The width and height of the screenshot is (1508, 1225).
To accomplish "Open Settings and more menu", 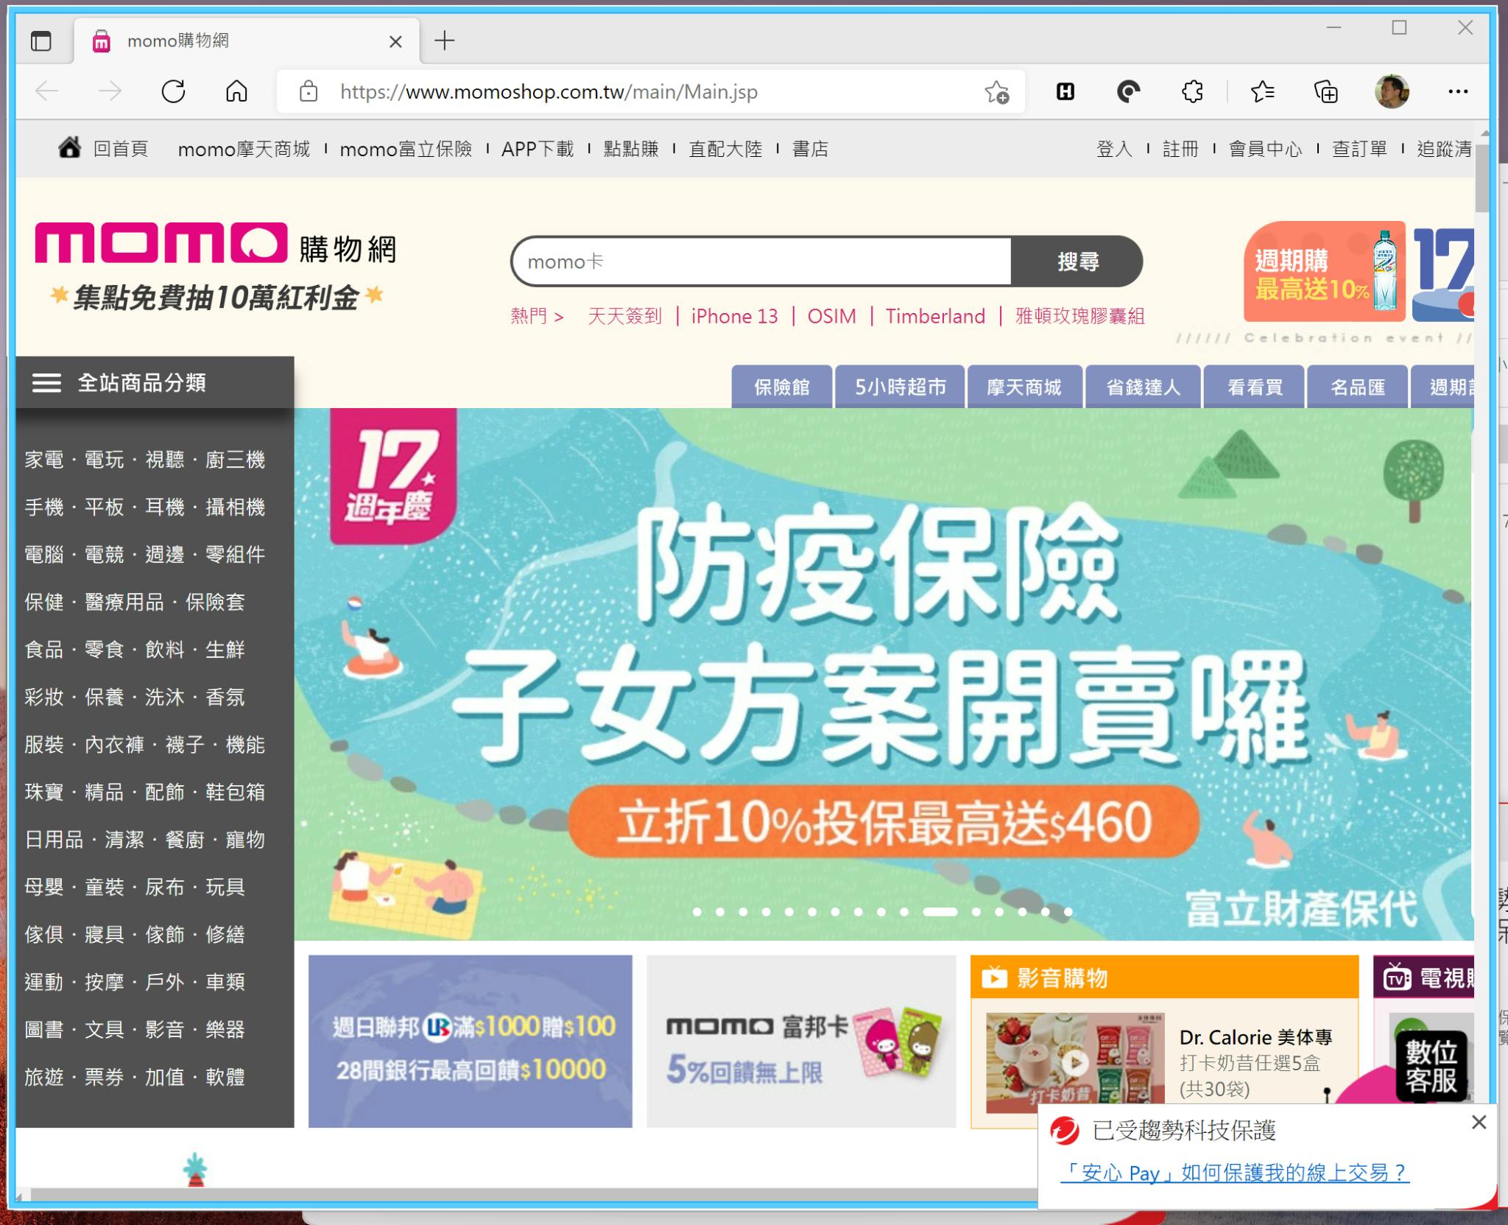I will point(1458,92).
